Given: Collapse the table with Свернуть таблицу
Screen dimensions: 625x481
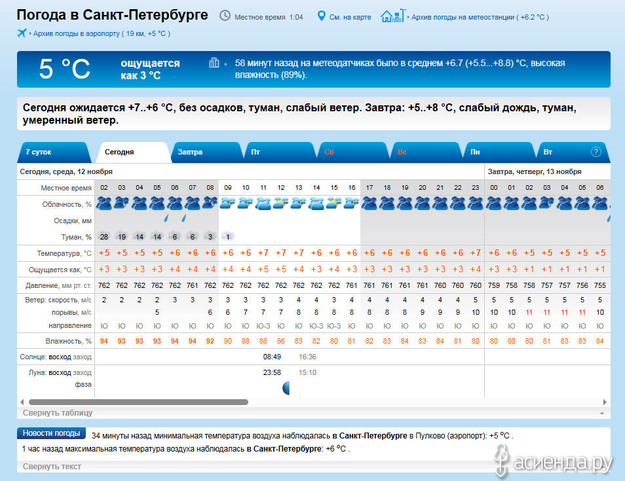Looking at the screenshot, I should click(58, 413).
